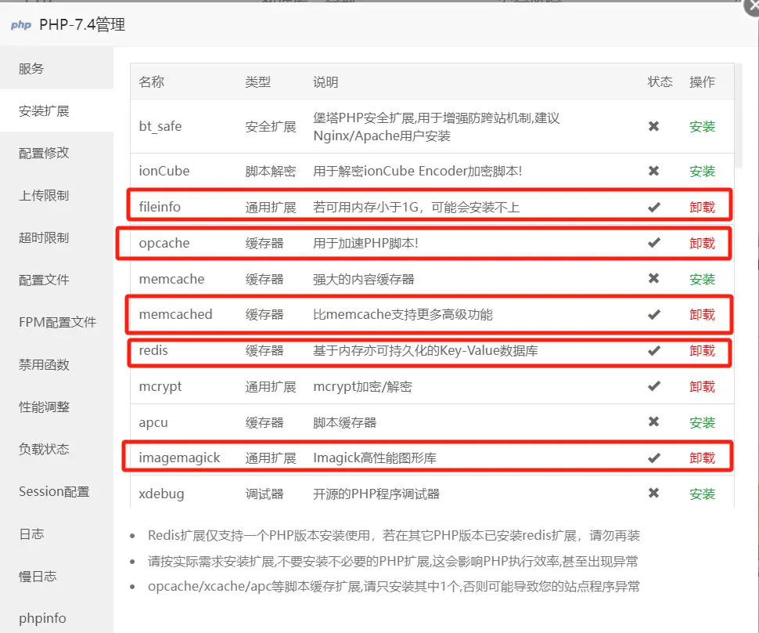This screenshot has height=633, width=759.
Task: Install the memcache extension
Action: 702,278
